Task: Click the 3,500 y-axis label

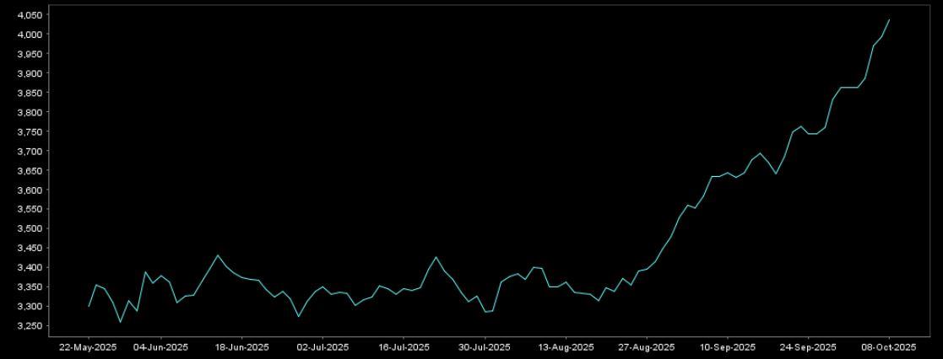Action: pos(31,228)
